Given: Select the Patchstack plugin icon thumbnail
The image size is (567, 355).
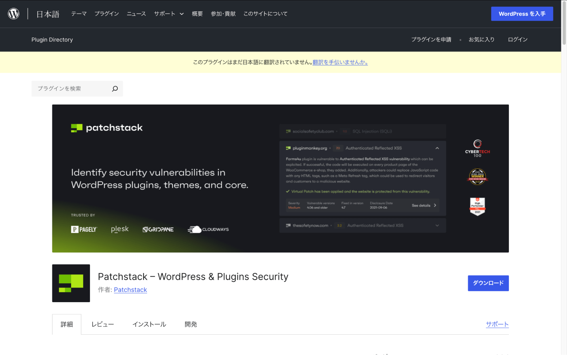Looking at the screenshot, I should (71, 283).
